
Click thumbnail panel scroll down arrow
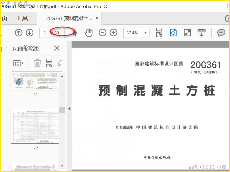[62, 166]
